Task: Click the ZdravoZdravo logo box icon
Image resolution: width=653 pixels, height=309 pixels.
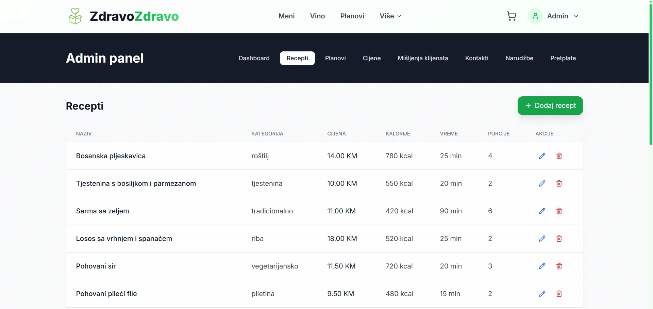Action: 75,16
